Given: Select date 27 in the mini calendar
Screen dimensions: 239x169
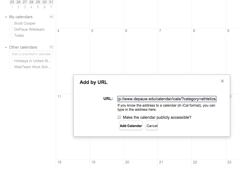Looking at the screenshot, I should [25, 2].
